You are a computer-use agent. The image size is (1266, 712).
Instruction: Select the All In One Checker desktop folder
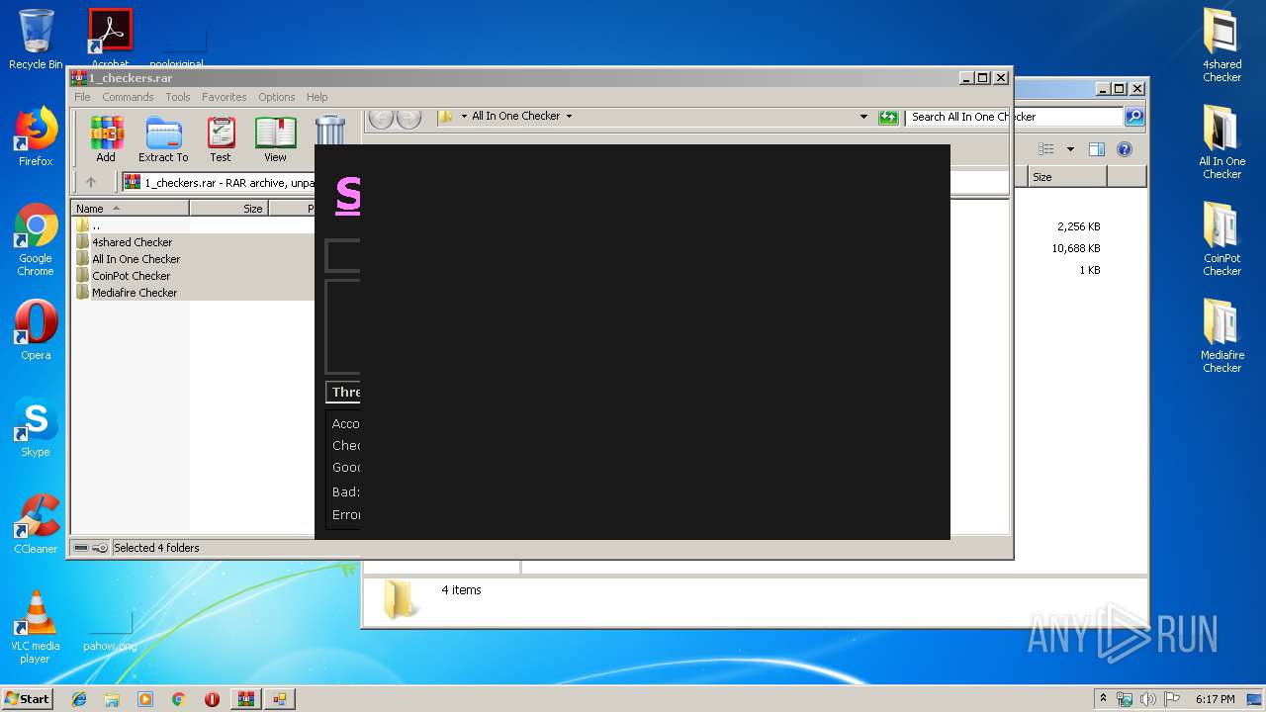pyautogui.click(x=1222, y=141)
